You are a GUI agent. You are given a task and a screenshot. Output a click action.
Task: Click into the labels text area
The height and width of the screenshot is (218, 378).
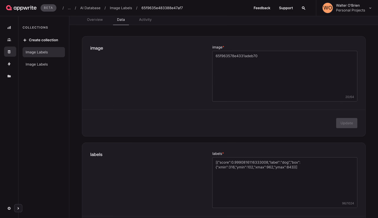click(x=285, y=183)
